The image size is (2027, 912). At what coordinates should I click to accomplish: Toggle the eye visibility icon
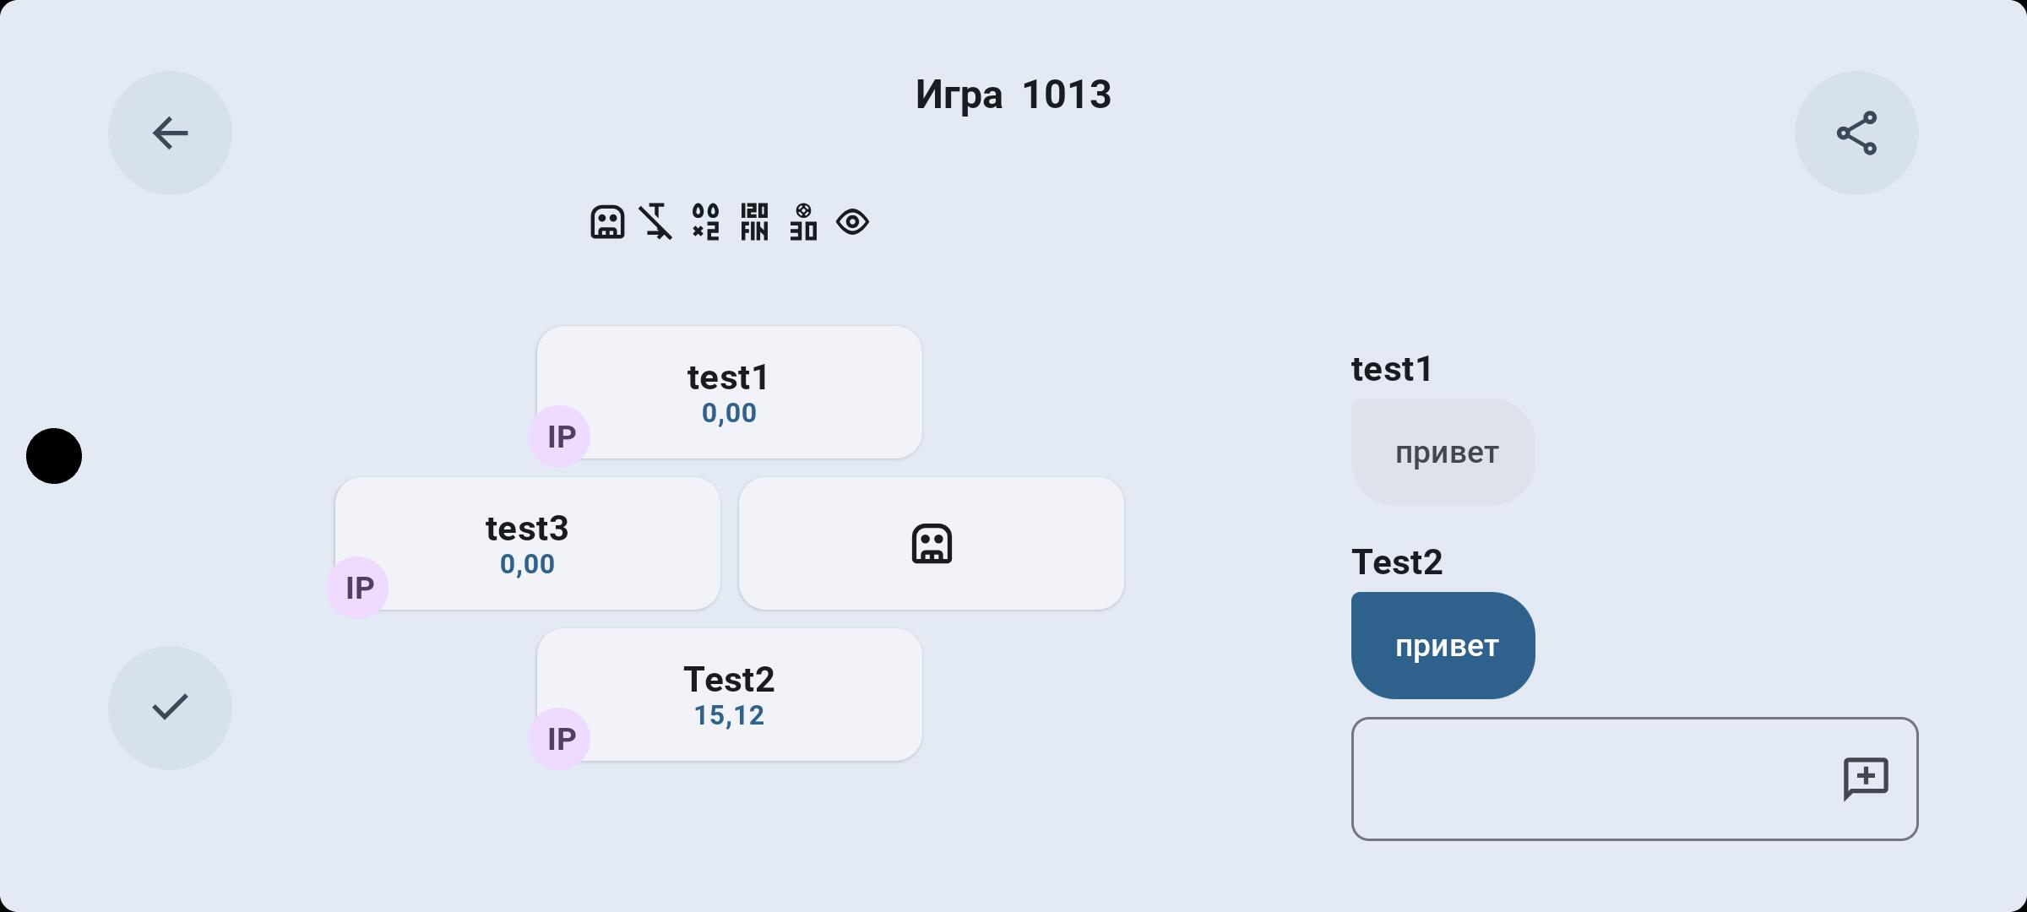point(852,222)
